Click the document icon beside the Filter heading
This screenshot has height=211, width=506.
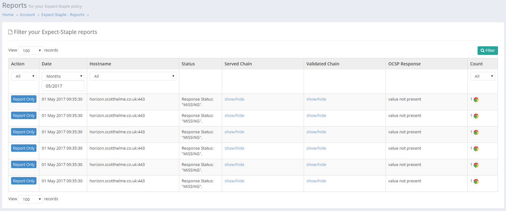11,32
